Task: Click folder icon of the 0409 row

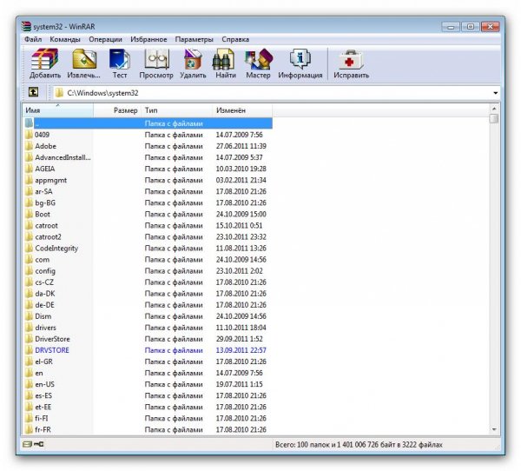Action: (29, 135)
